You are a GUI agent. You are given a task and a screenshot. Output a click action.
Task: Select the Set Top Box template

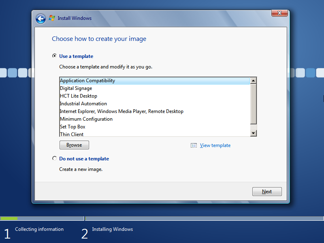tap(155, 127)
